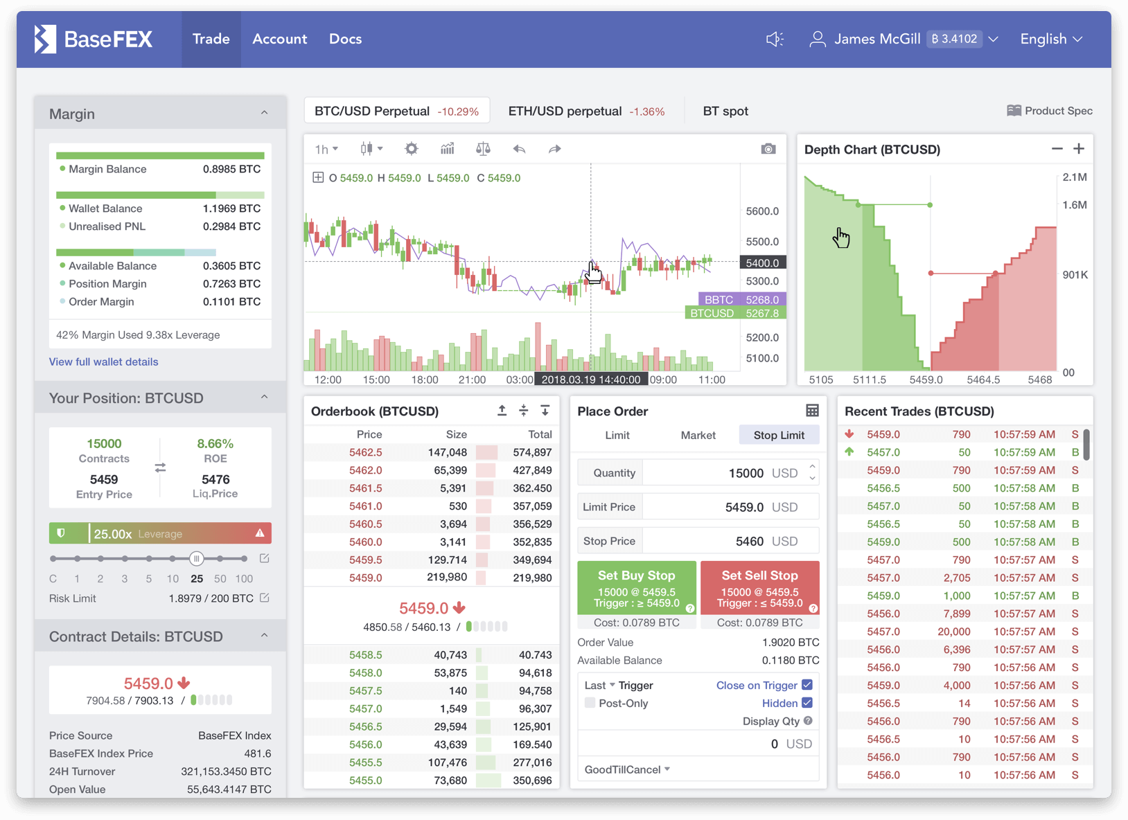Show only bids in orderbook

pyautogui.click(x=545, y=411)
